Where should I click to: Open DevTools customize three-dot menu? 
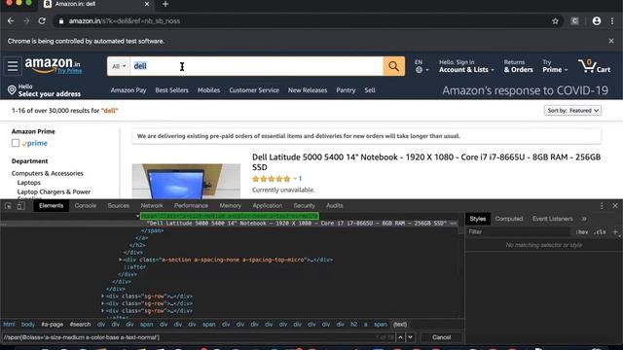click(602, 205)
